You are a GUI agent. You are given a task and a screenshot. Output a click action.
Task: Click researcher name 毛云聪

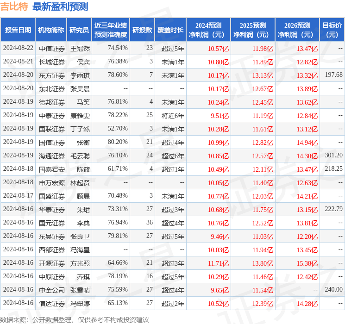pyautogui.click(x=80, y=156)
